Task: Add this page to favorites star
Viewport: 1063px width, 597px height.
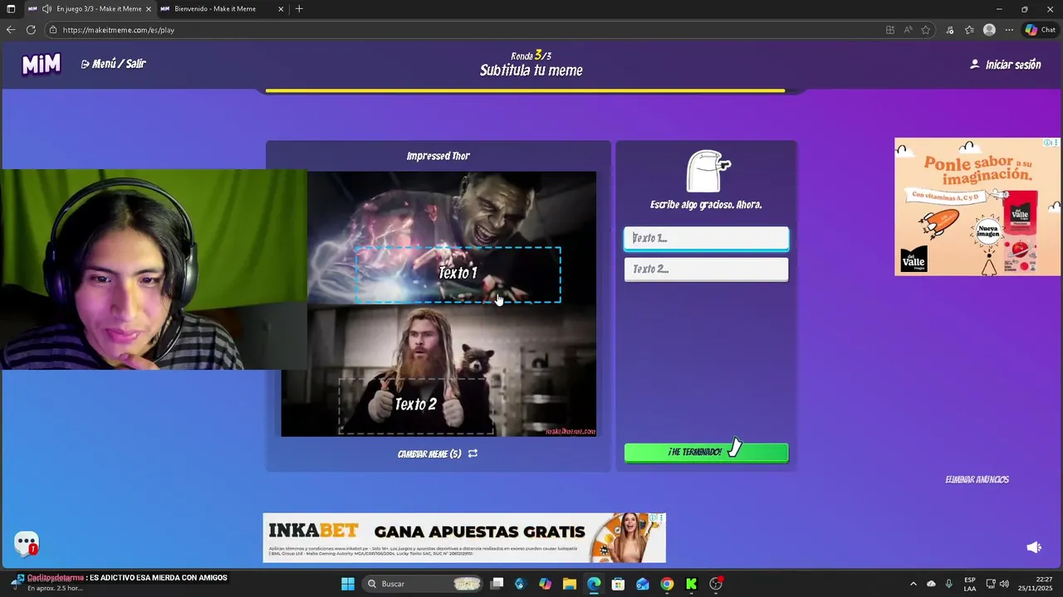Action: pos(926,30)
